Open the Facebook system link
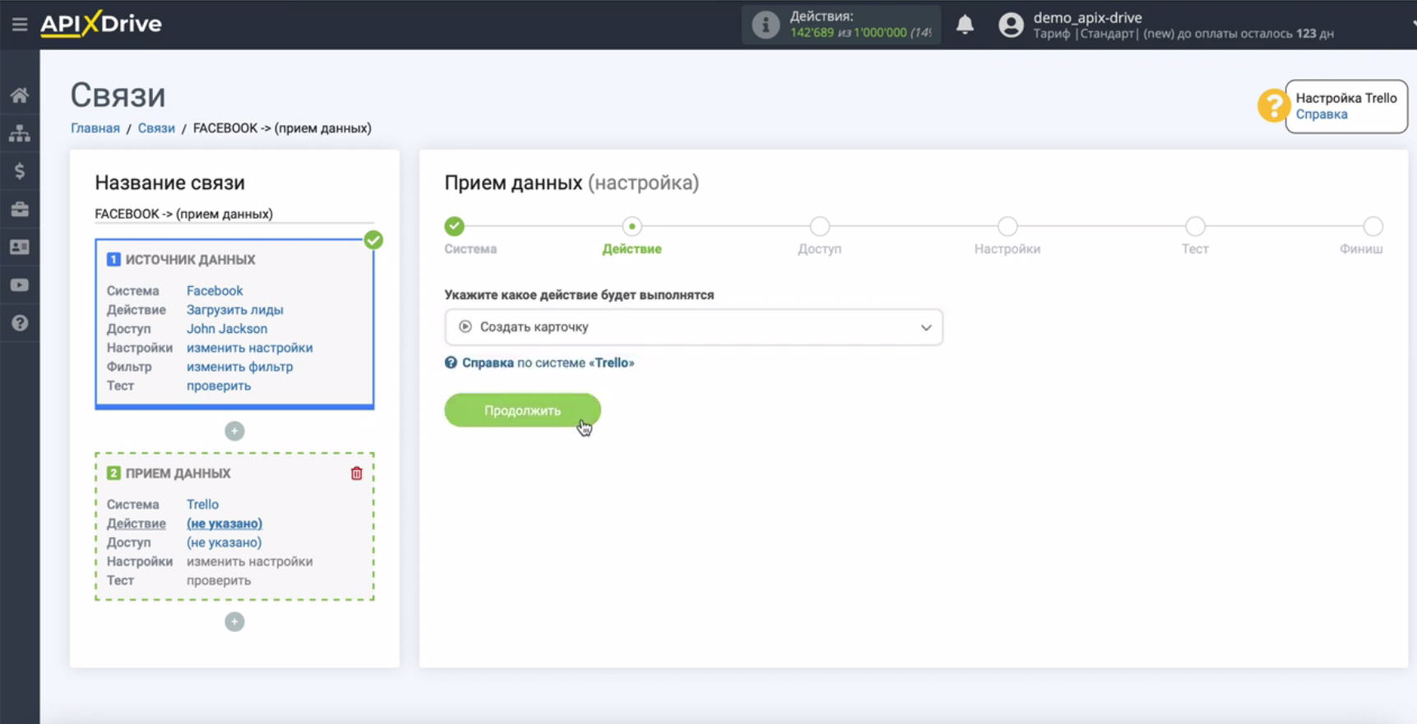 (x=215, y=291)
